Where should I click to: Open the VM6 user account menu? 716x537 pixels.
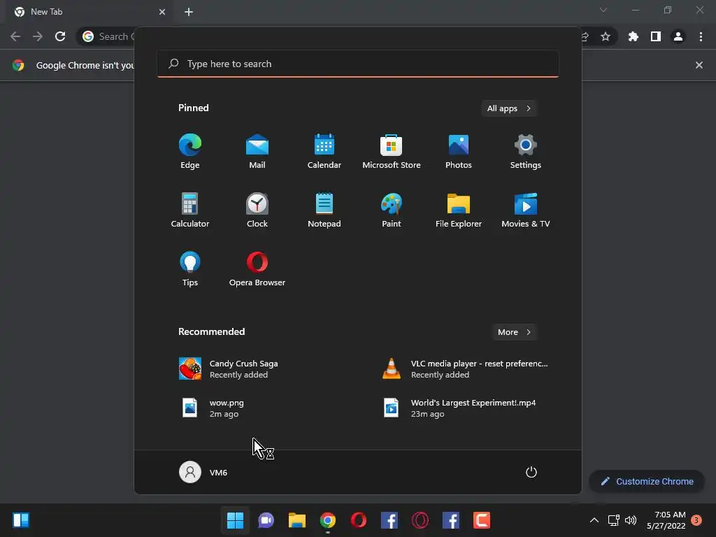(203, 472)
